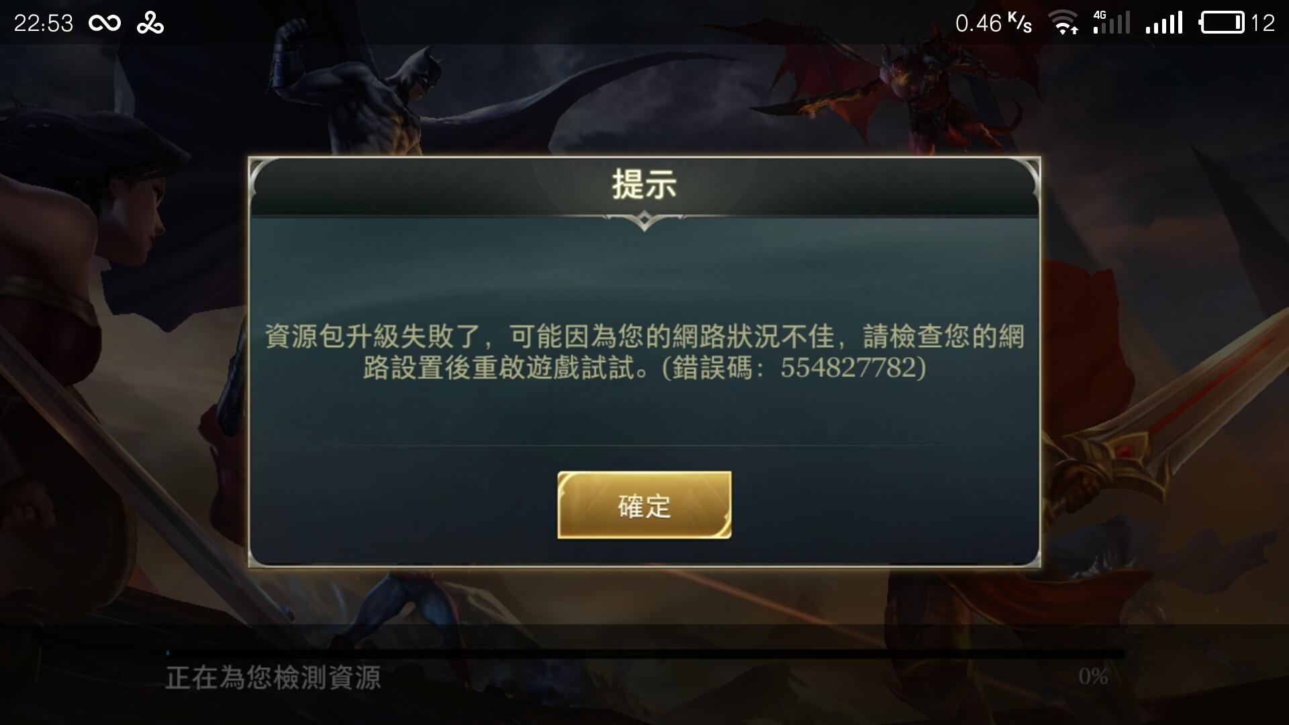The width and height of the screenshot is (1289, 725).
Task: Tap the 4G signal strength icon
Action: [x=1111, y=23]
